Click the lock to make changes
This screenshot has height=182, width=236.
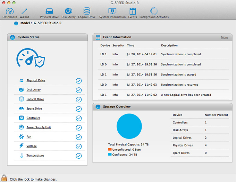tap(4, 178)
